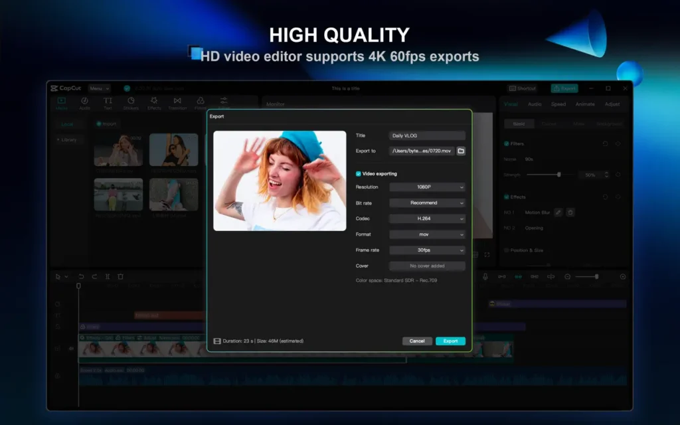Switch to the inspector Audio tab

coord(535,104)
